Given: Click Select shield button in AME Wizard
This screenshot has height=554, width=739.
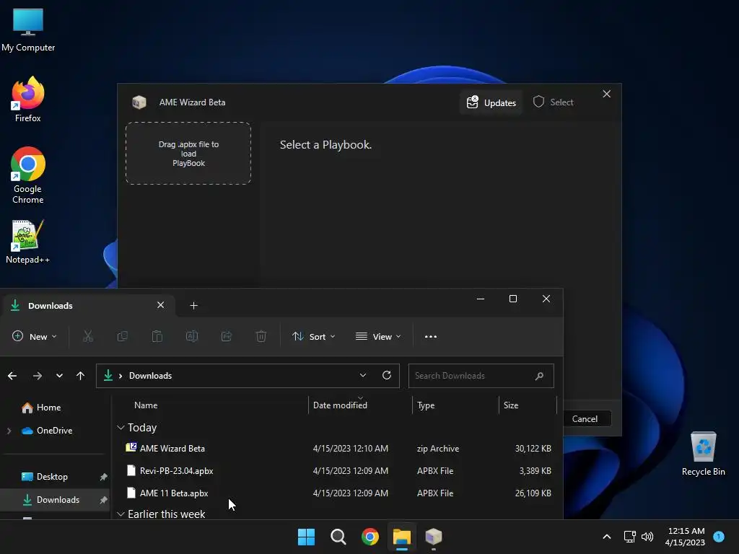Looking at the screenshot, I should pos(554,102).
